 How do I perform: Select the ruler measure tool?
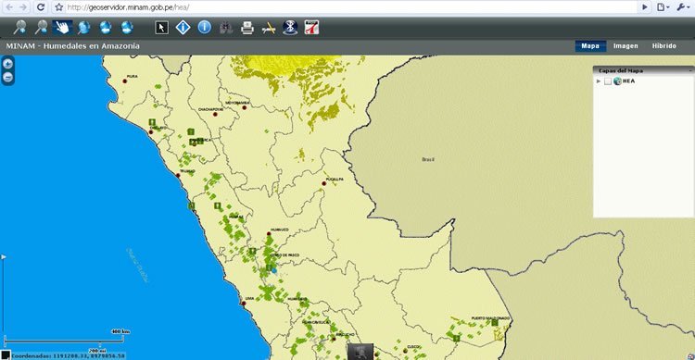point(269,29)
